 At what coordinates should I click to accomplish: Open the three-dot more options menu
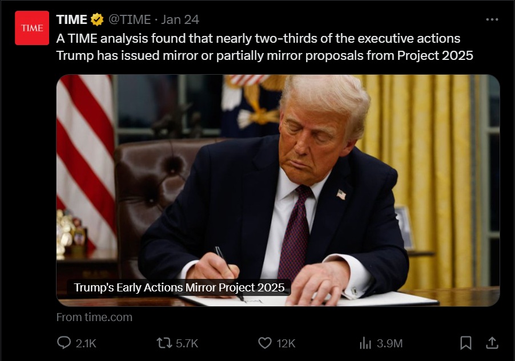click(x=492, y=20)
